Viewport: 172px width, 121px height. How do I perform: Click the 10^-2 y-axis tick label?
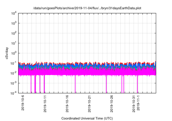click(14, 73)
